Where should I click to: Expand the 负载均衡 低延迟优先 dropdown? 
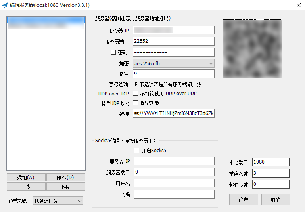pyautogui.click(x=58, y=201)
